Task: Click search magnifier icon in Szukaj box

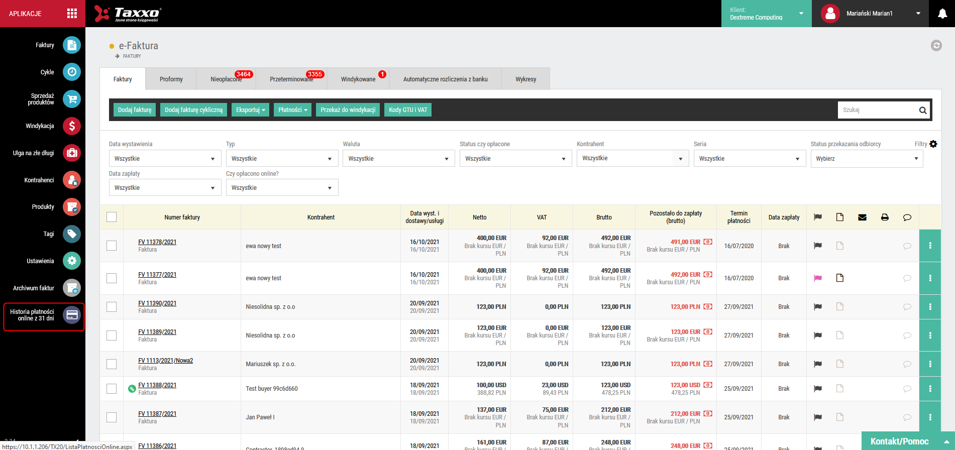Action: tap(923, 110)
